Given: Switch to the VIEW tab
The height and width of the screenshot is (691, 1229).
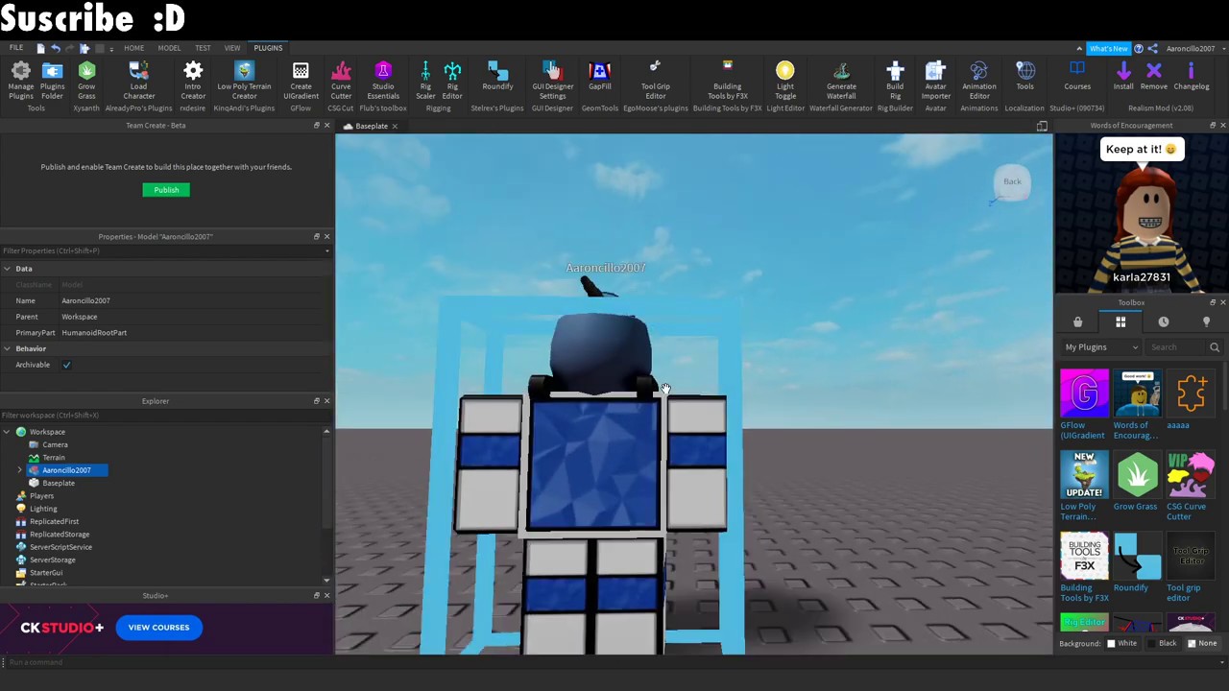Looking at the screenshot, I should [232, 48].
